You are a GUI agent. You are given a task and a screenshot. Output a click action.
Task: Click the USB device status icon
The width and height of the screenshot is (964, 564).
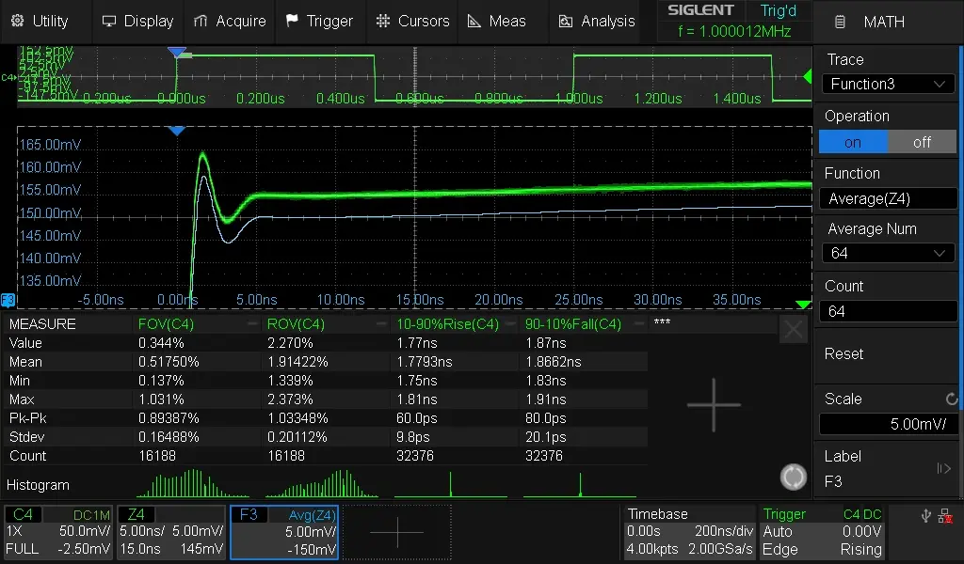[925, 515]
